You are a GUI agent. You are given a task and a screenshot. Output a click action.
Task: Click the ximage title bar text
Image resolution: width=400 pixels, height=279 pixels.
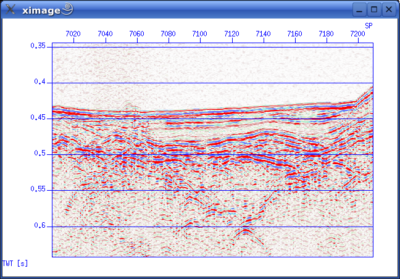tap(41, 9)
